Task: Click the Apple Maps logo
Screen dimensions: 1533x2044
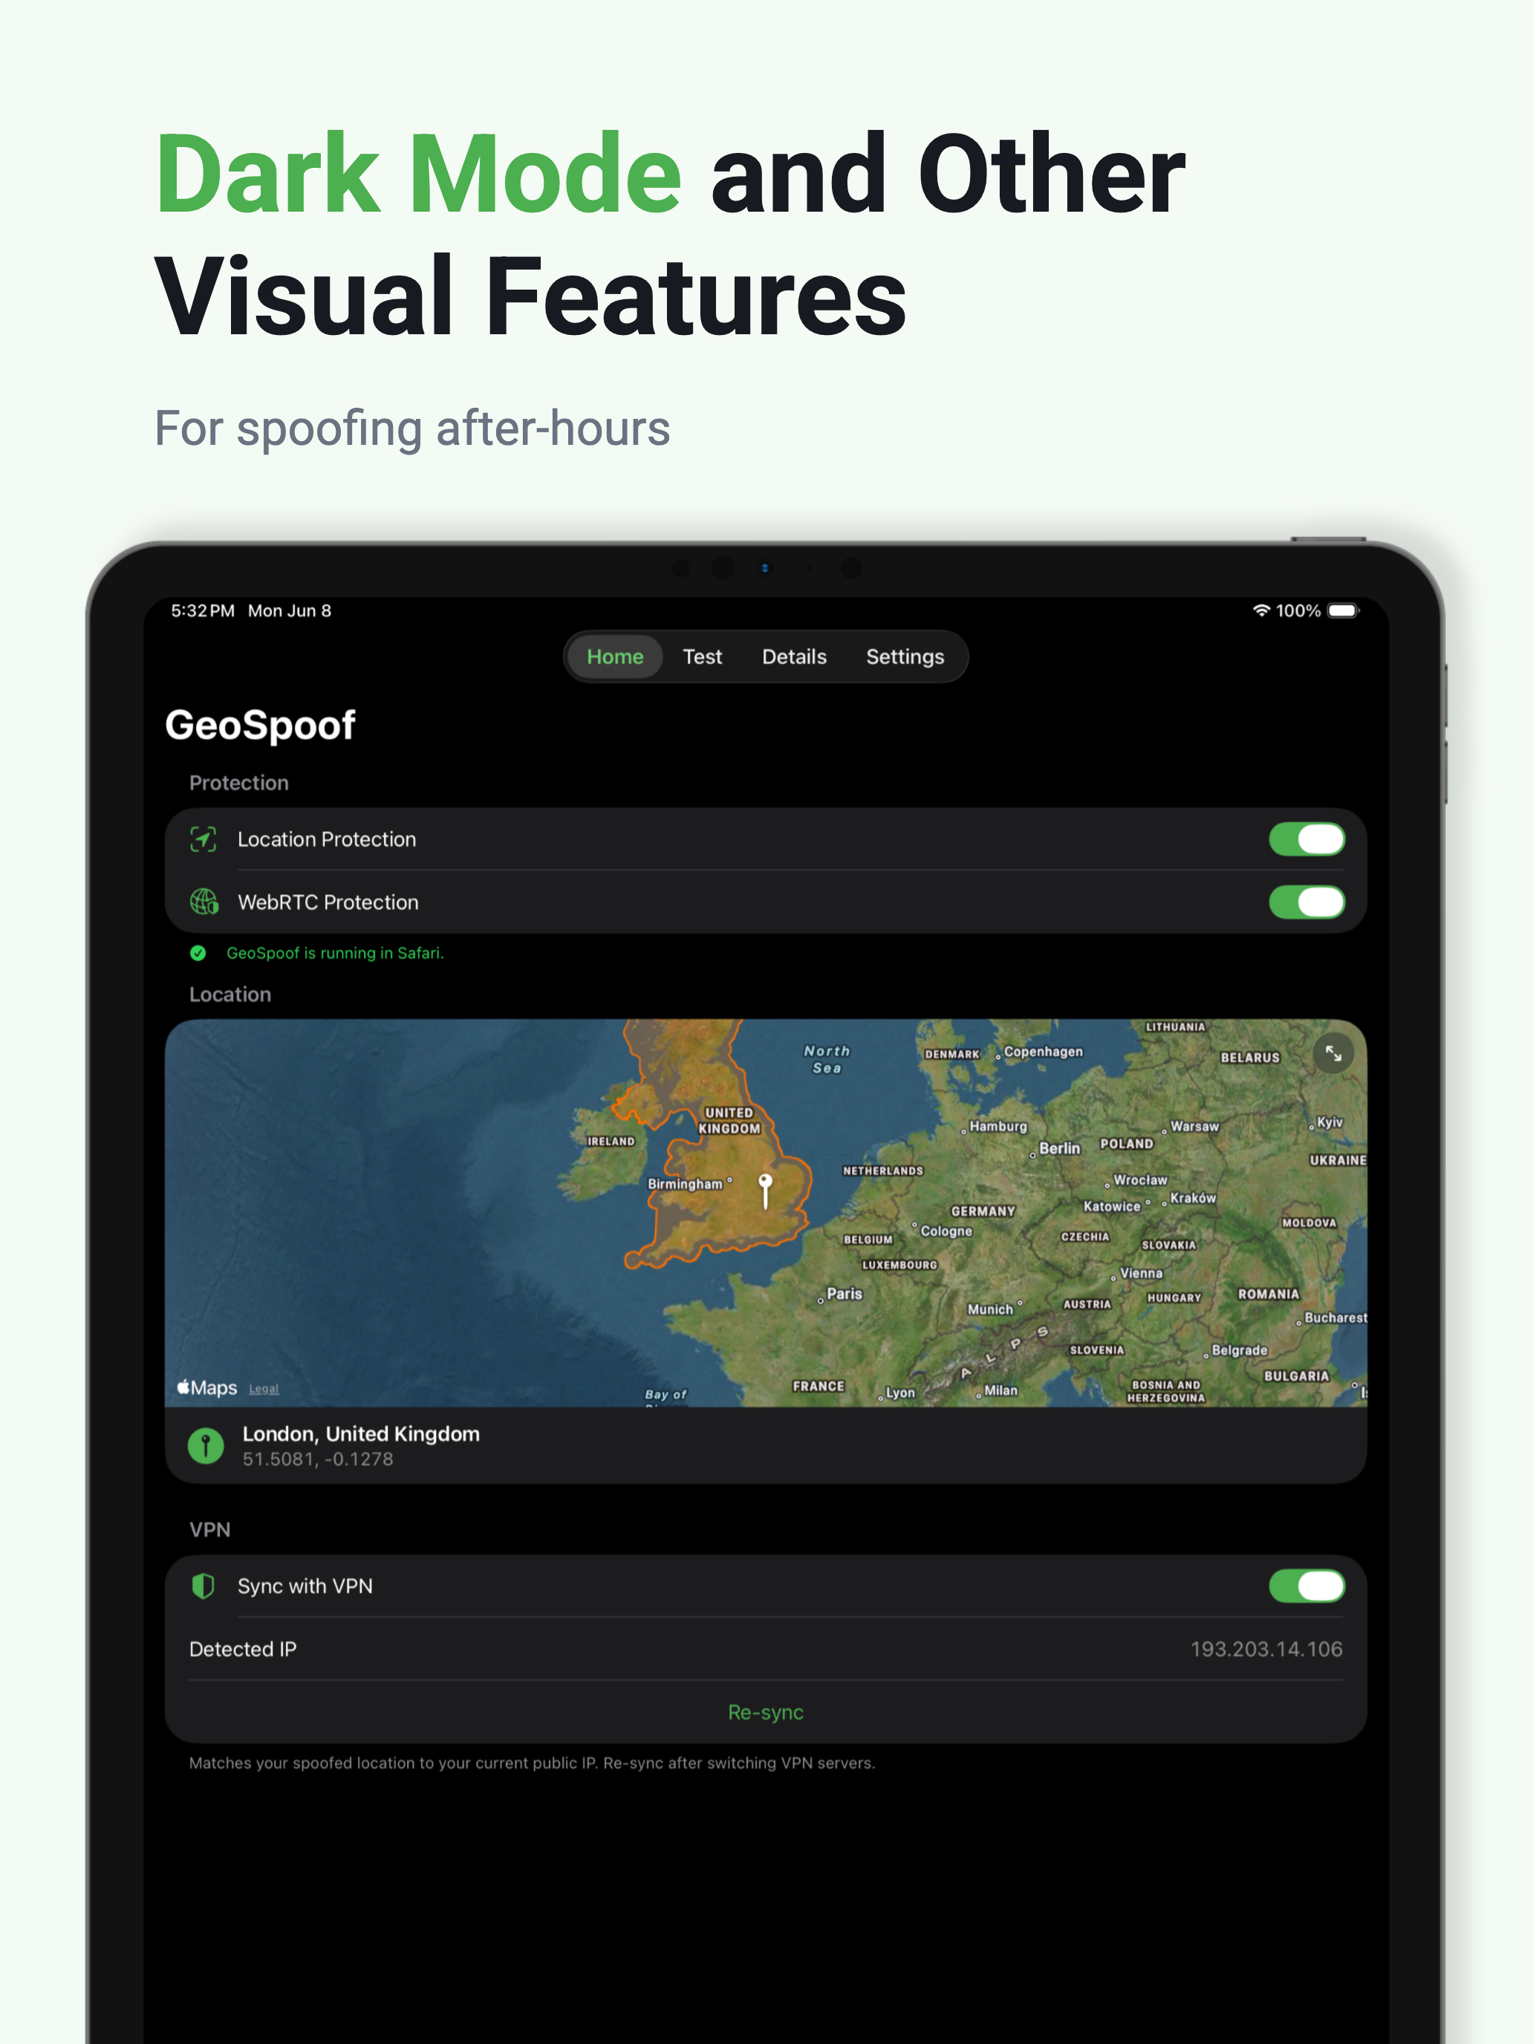Action: [x=207, y=1388]
